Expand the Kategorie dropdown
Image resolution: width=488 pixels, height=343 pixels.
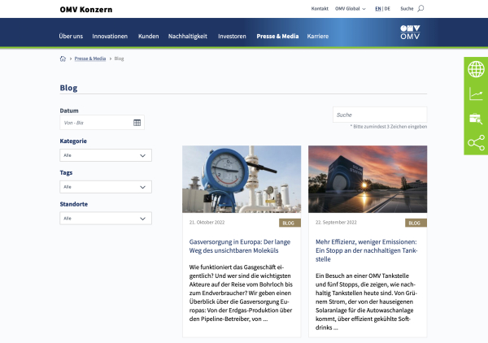coord(106,155)
